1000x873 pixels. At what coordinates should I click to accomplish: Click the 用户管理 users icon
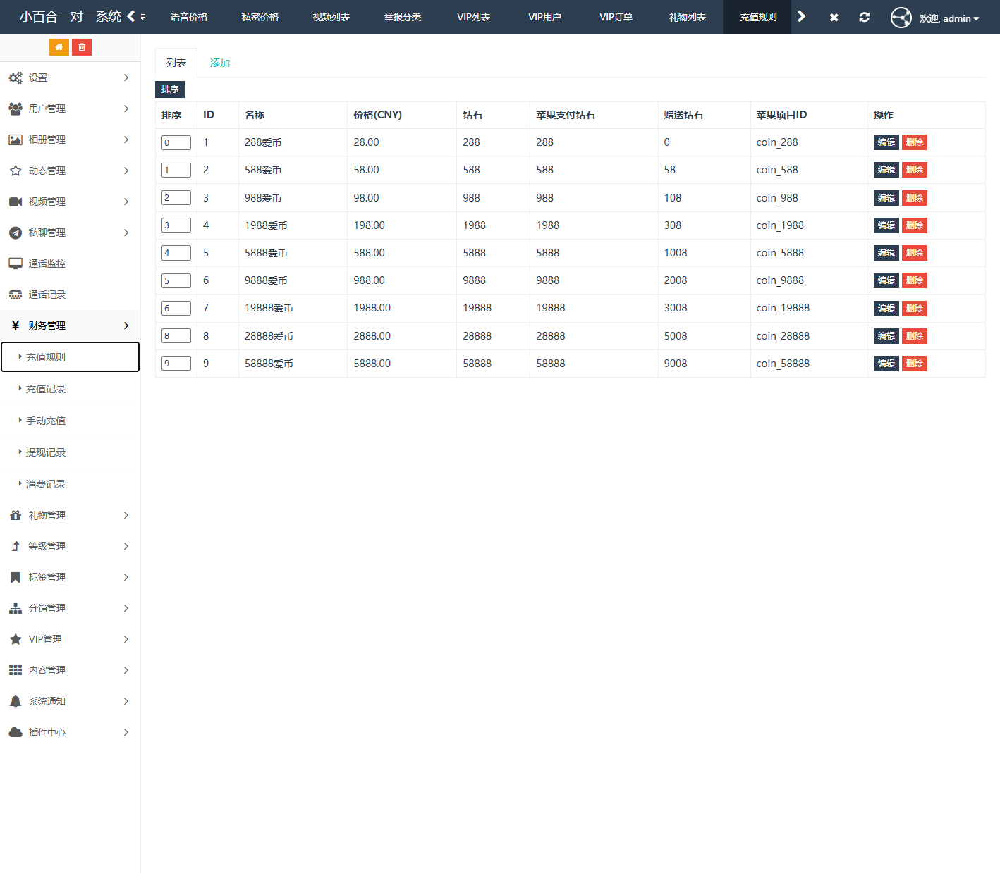(16, 109)
